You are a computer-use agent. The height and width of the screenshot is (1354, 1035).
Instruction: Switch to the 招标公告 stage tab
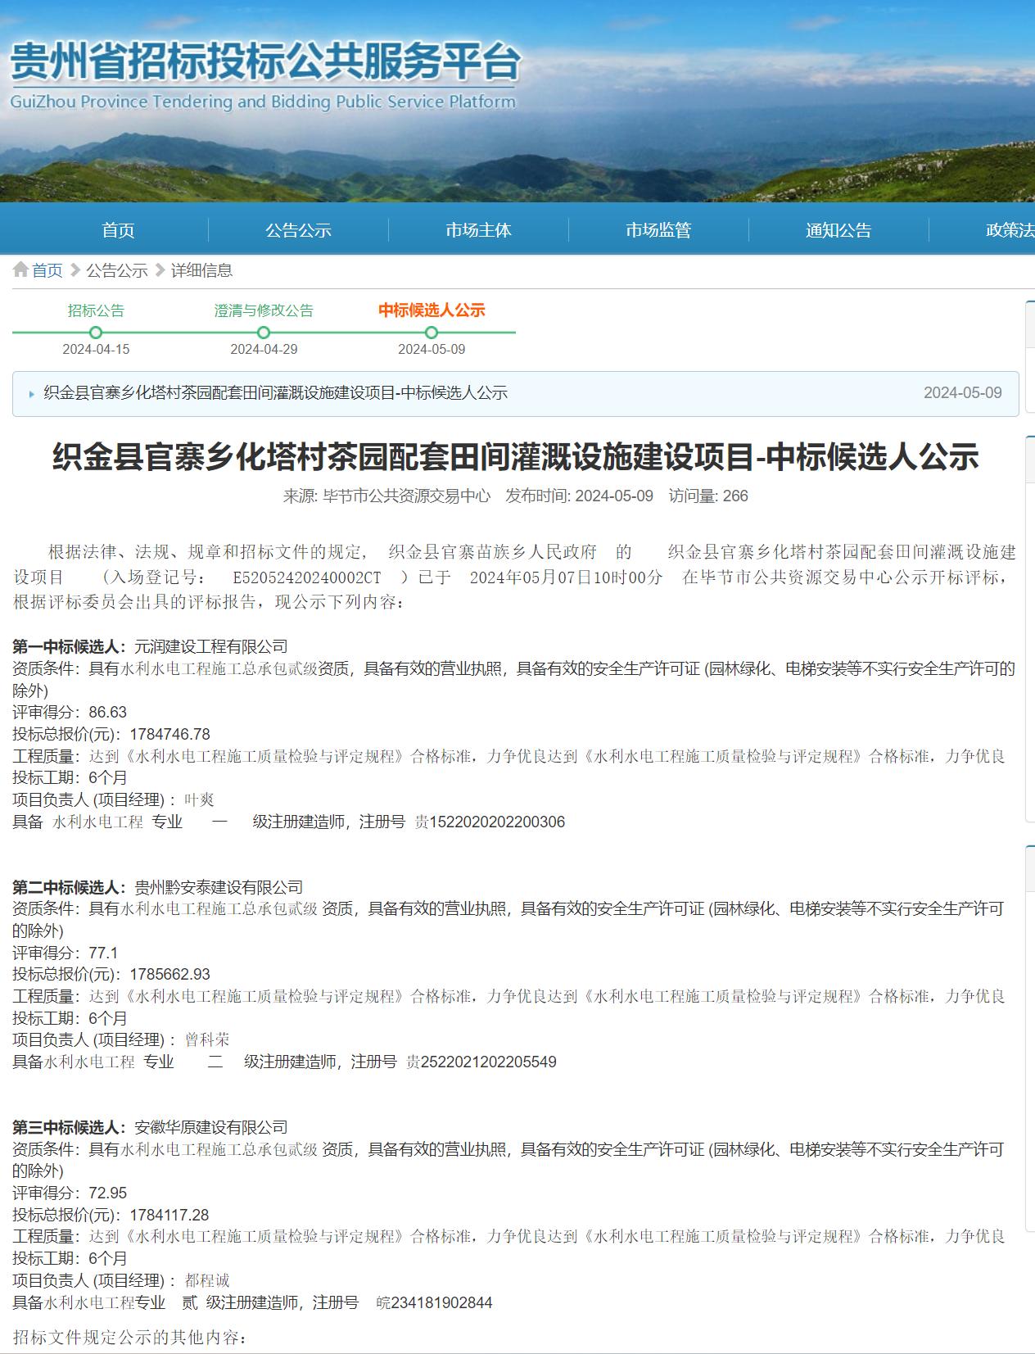pyautogui.click(x=96, y=310)
